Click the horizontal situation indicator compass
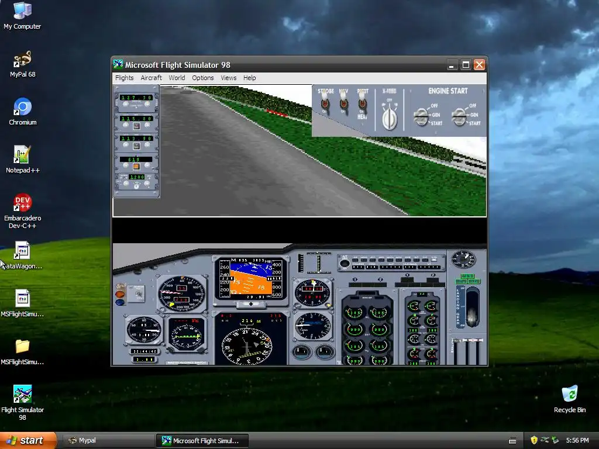 tap(247, 346)
